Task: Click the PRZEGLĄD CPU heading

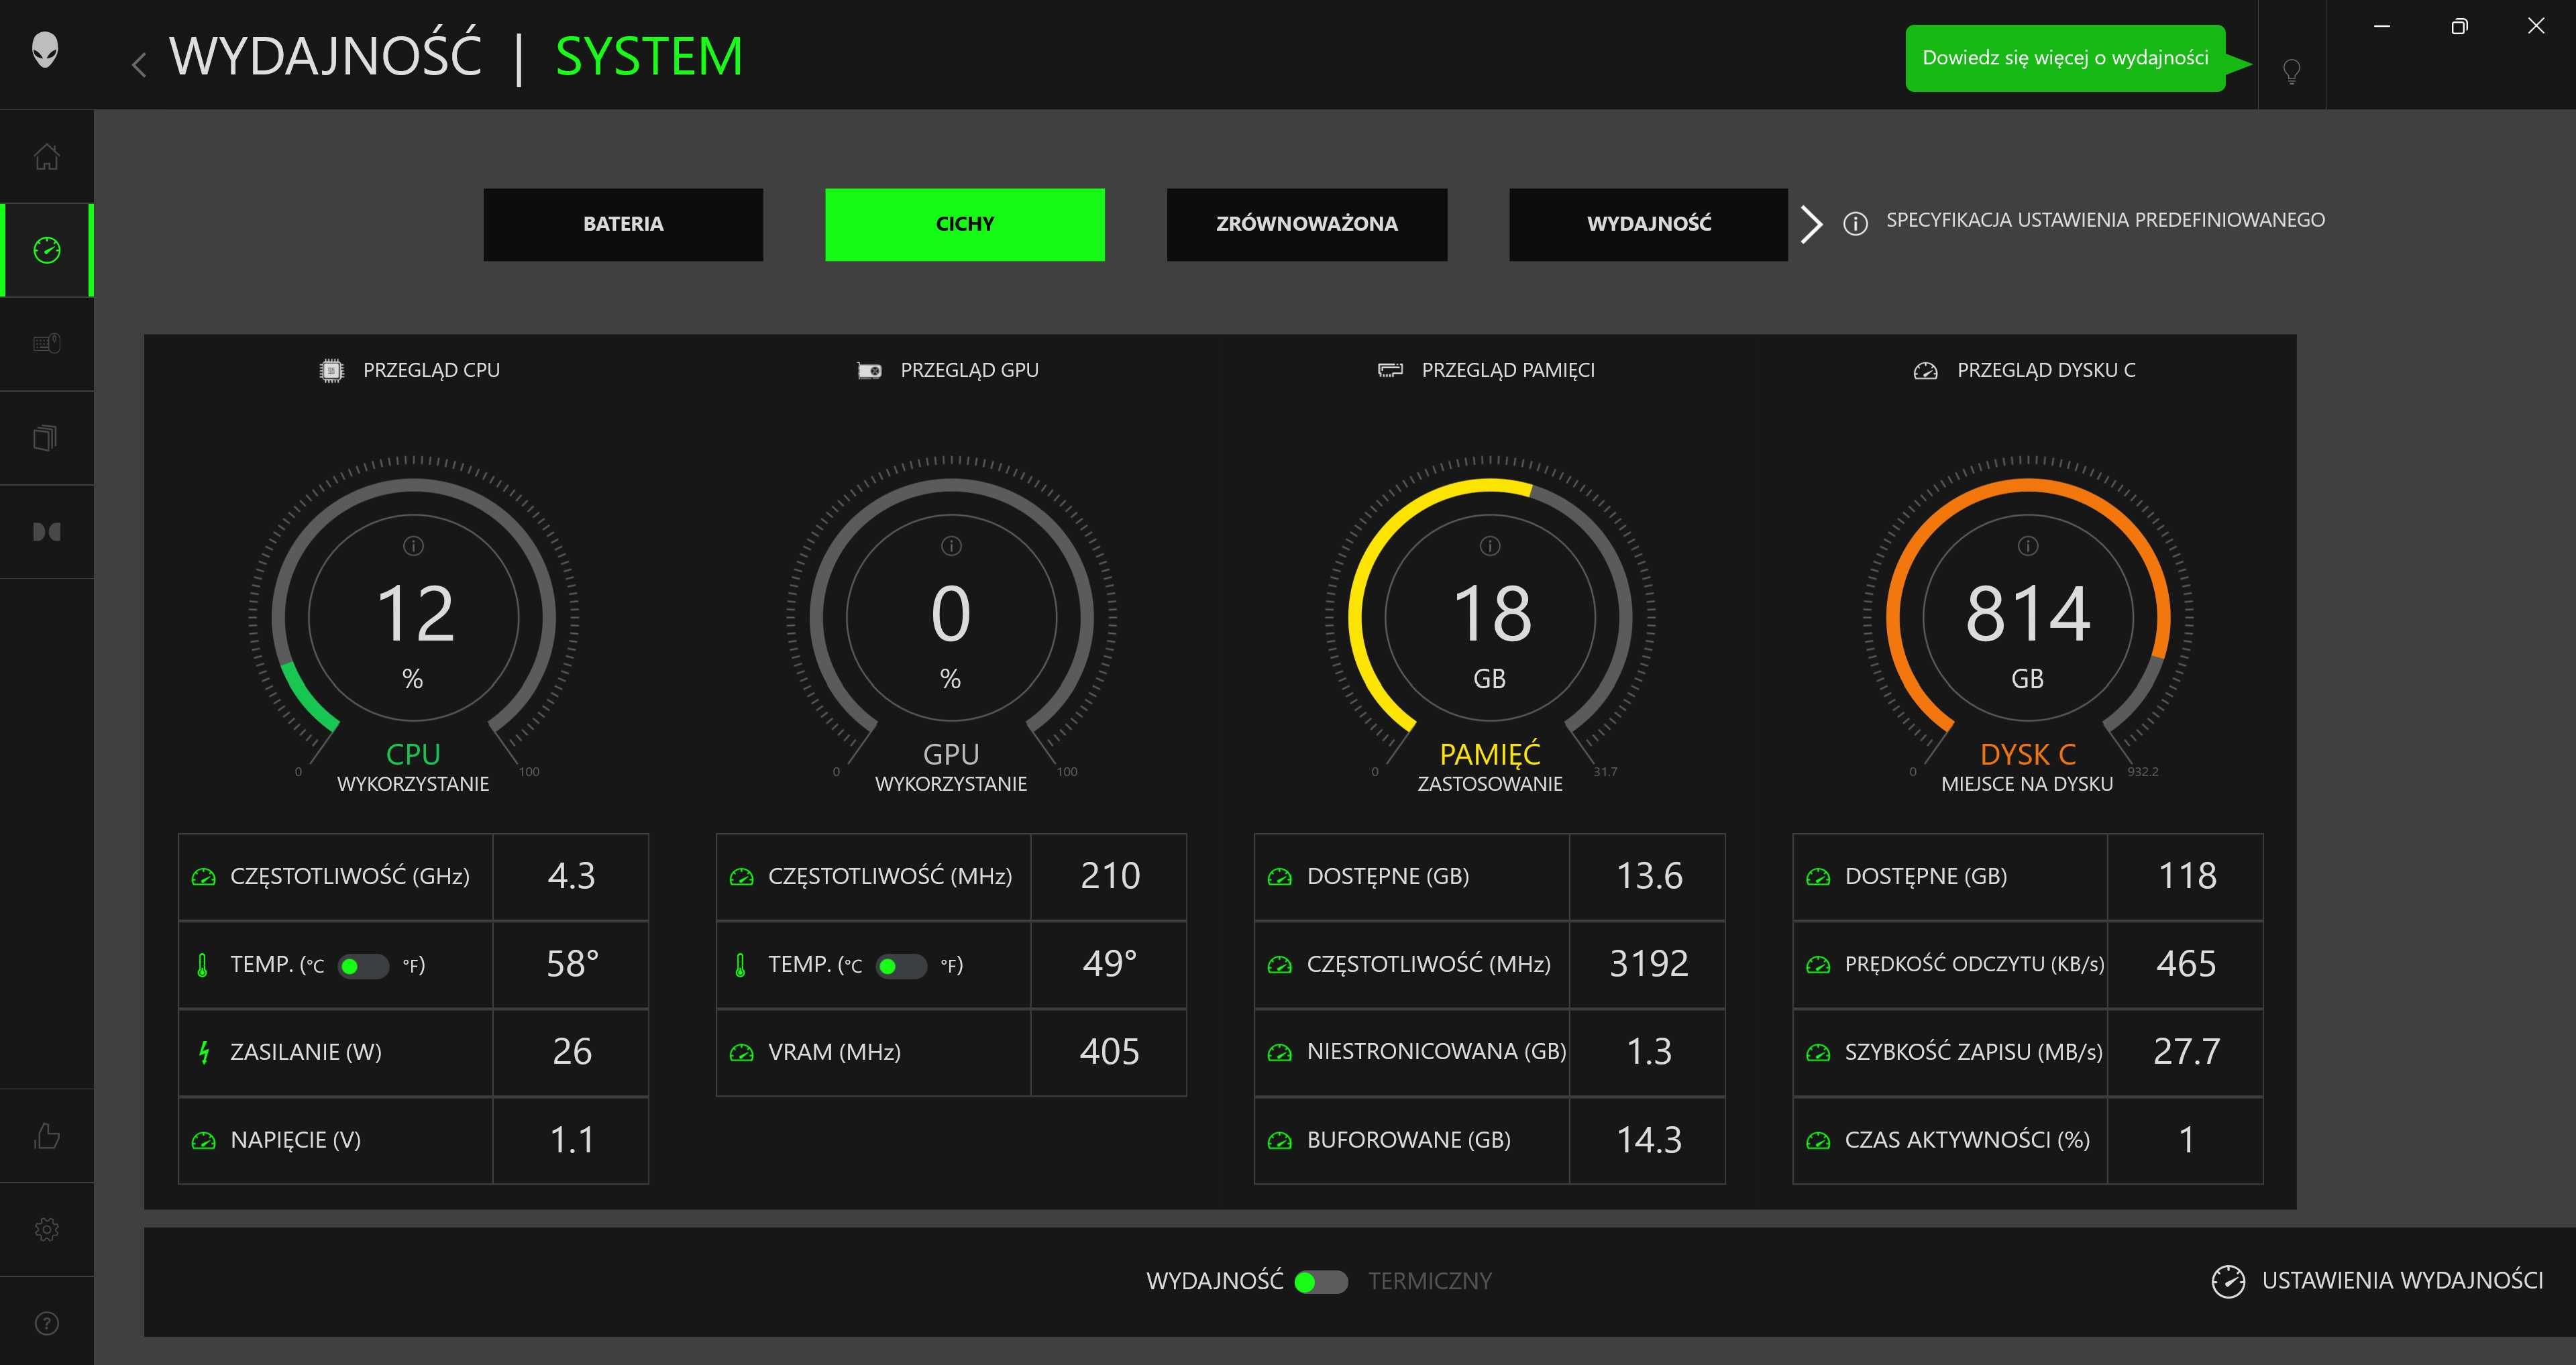Action: point(431,370)
